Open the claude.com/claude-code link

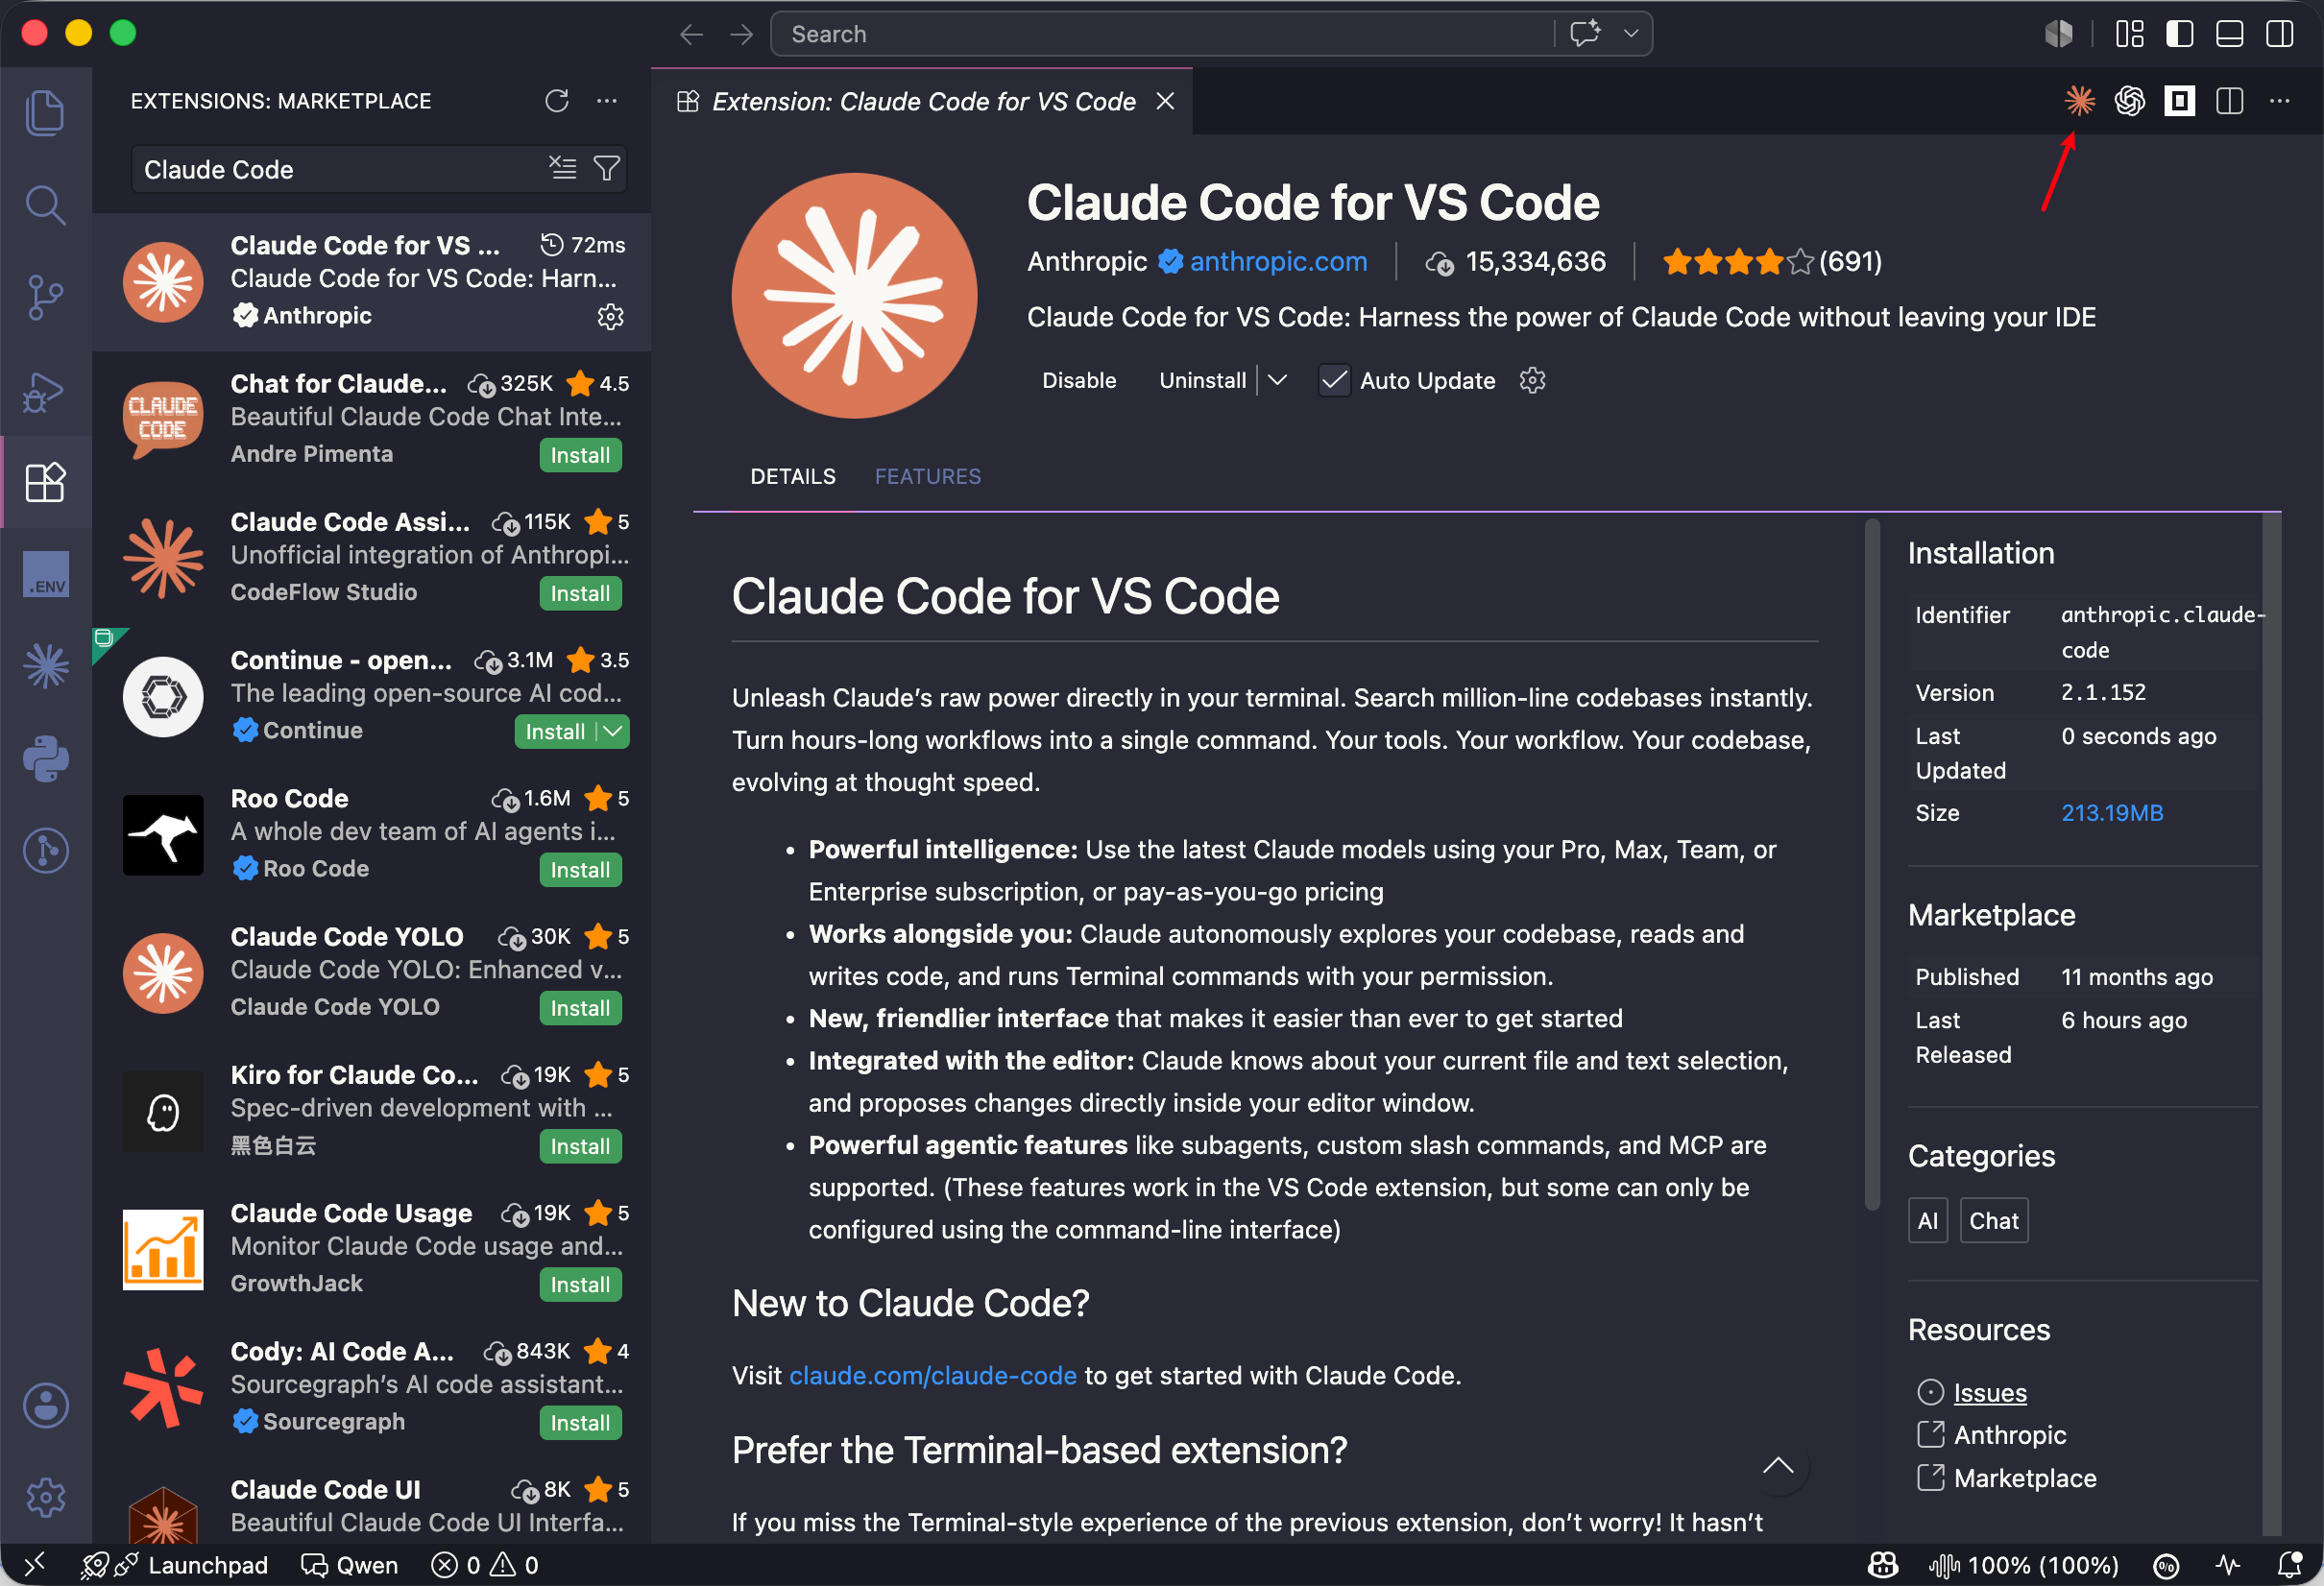tap(932, 1375)
